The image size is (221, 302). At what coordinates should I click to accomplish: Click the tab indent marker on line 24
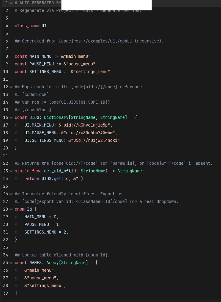coord(16,179)
